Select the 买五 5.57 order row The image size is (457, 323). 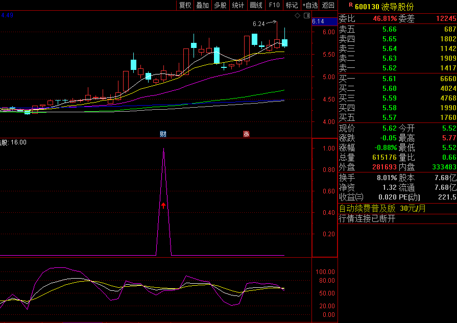tap(397, 117)
